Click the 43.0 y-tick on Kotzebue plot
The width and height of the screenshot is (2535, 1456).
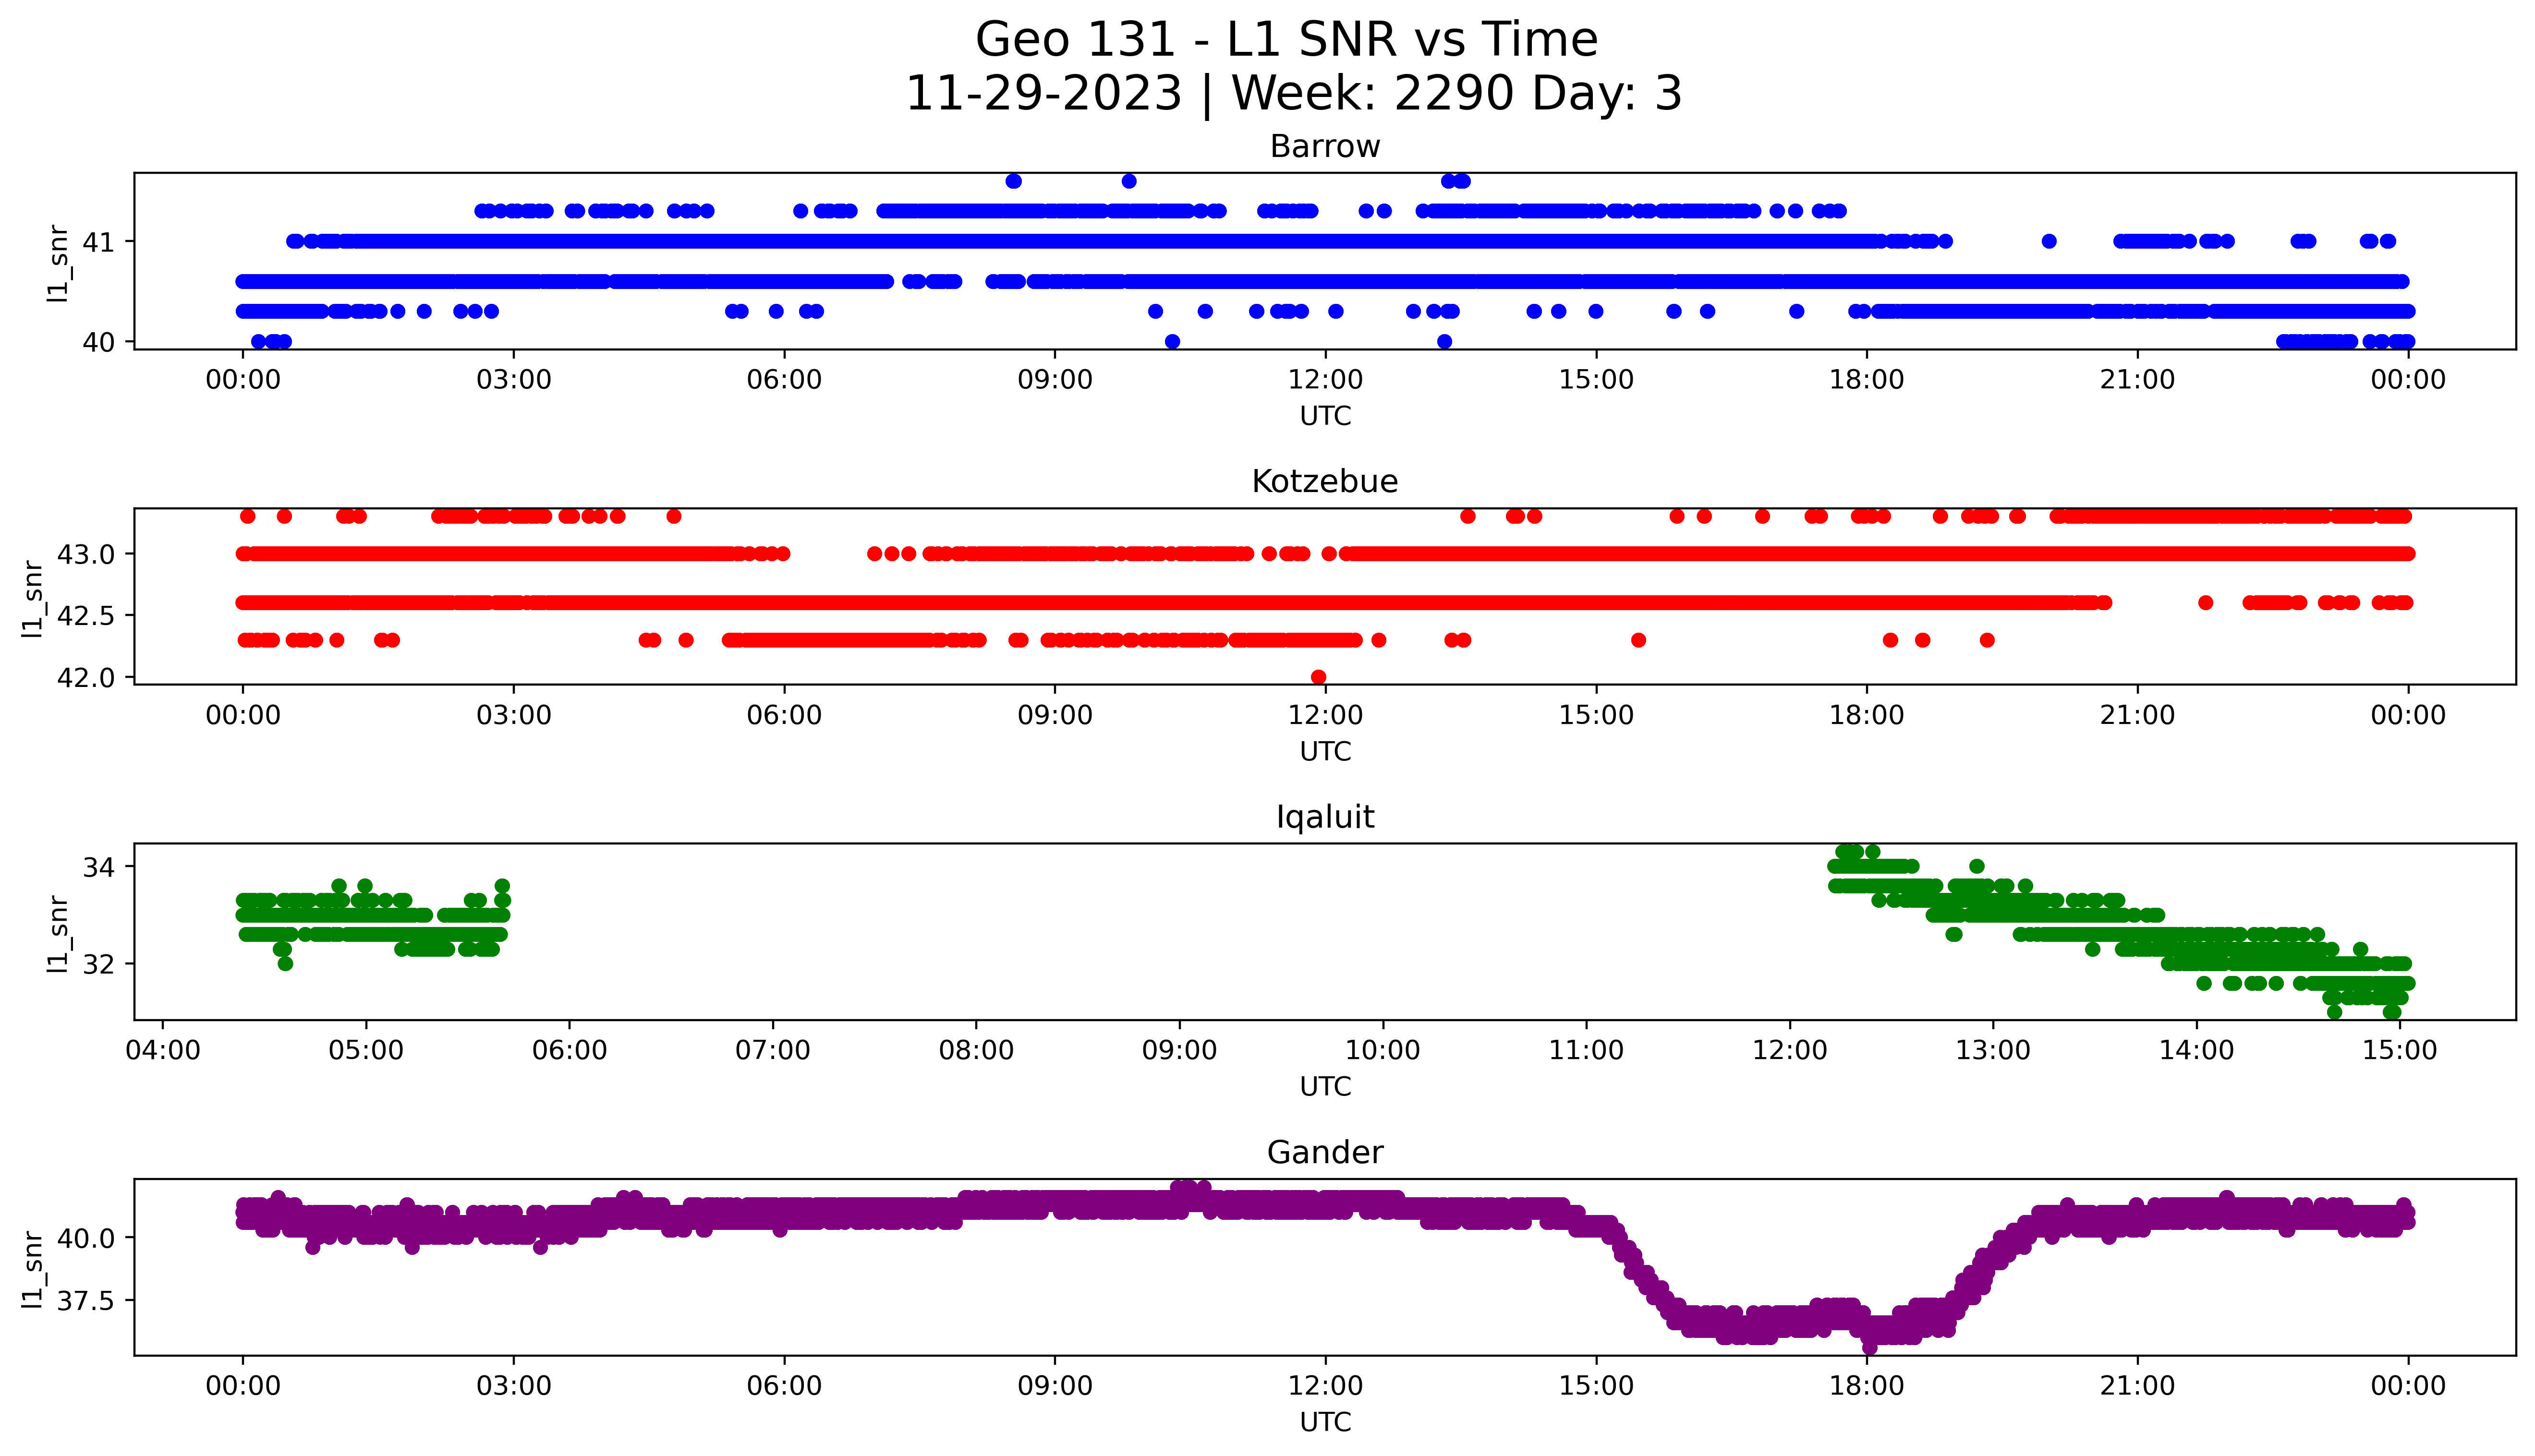click(x=86, y=554)
